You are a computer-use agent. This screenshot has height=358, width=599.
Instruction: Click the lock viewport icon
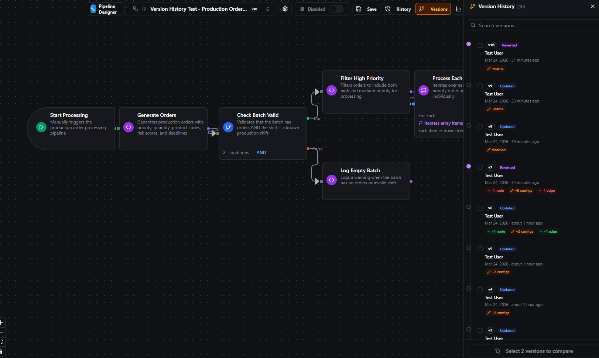tap(1, 351)
